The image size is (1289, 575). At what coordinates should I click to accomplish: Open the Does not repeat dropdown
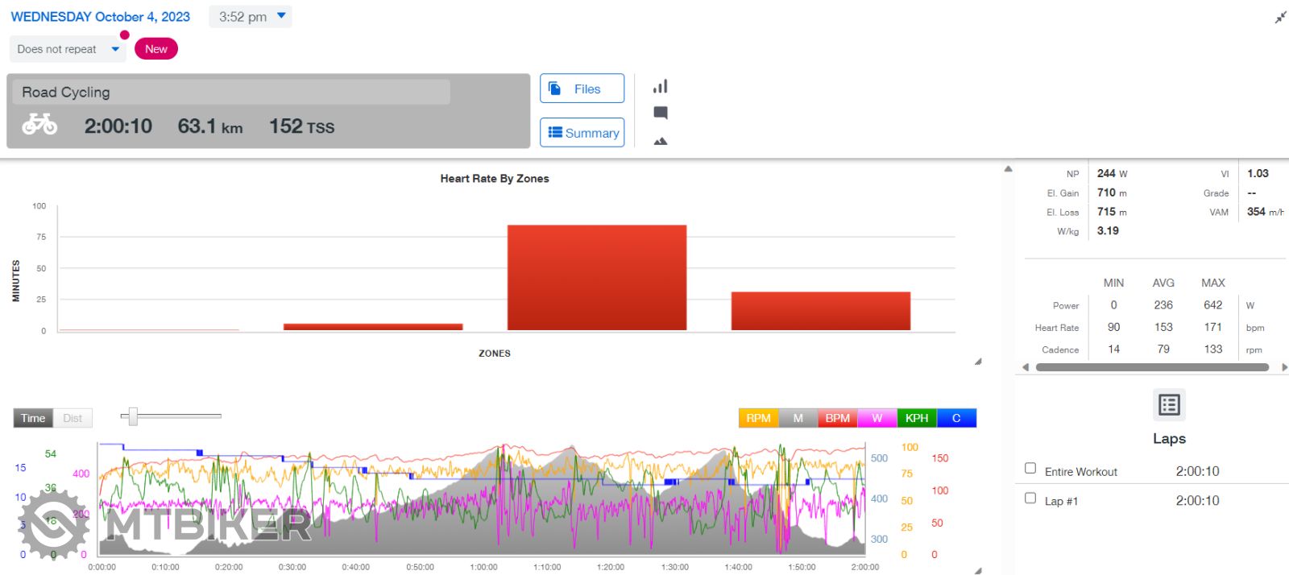pyautogui.click(x=68, y=49)
